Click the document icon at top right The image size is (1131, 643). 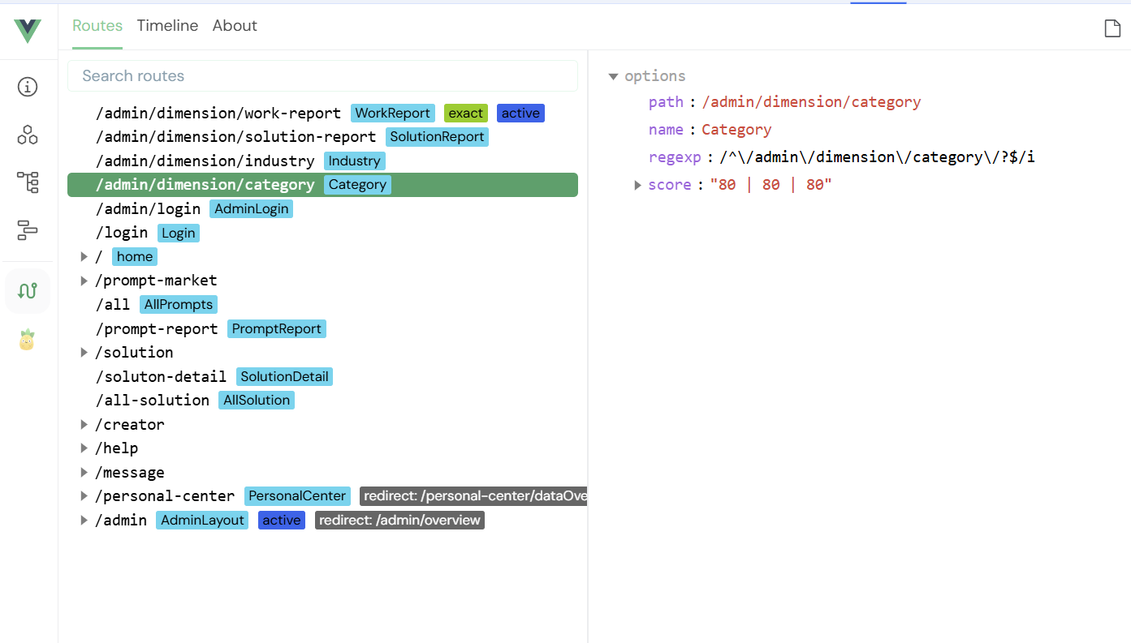pos(1112,28)
